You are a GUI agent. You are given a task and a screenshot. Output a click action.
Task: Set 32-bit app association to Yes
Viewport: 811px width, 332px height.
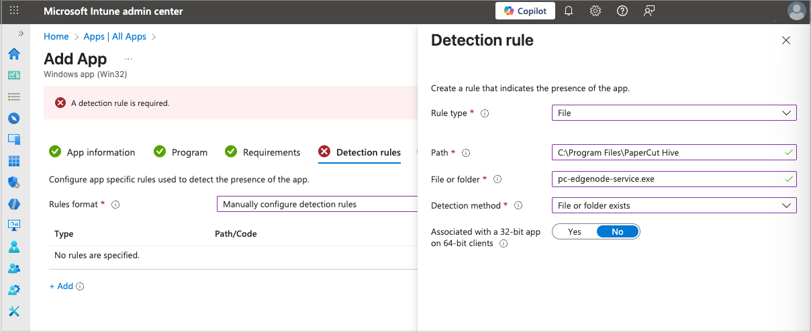575,231
